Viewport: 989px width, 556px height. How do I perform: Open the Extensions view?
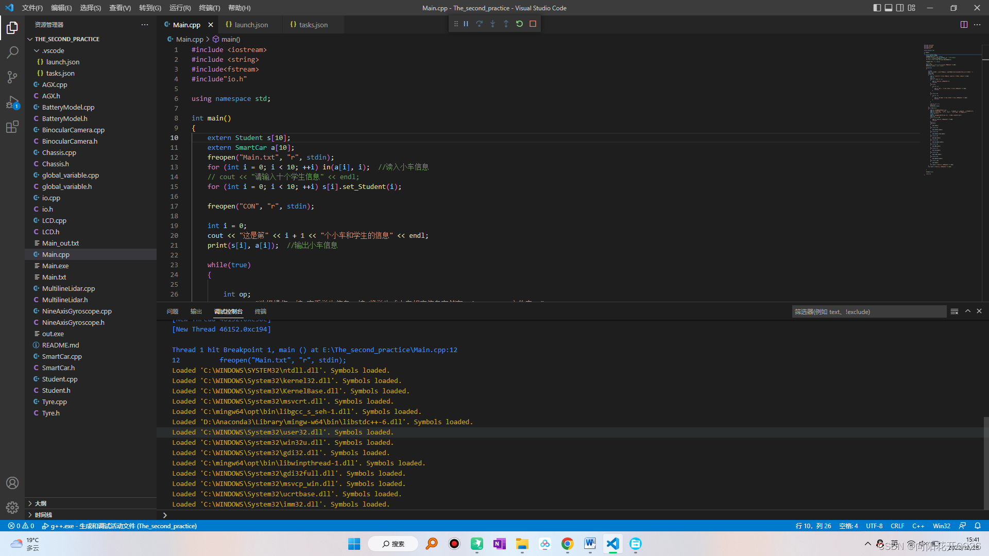[x=12, y=127]
